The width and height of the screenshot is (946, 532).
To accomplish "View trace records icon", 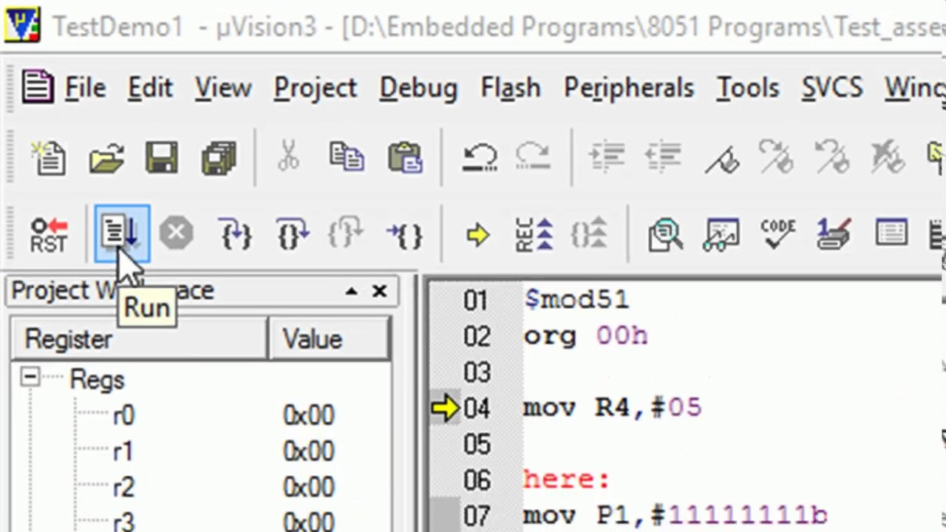I will coord(590,235).
